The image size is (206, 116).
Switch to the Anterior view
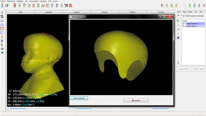(x=77, y=12)
